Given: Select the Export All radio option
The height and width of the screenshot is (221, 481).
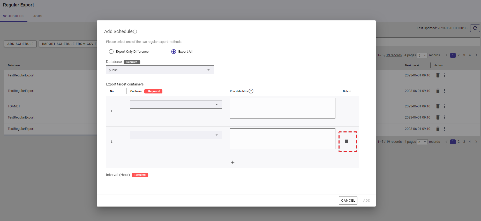Looking at the screenshot, I should pyautogui.click(x=174, y=52).
